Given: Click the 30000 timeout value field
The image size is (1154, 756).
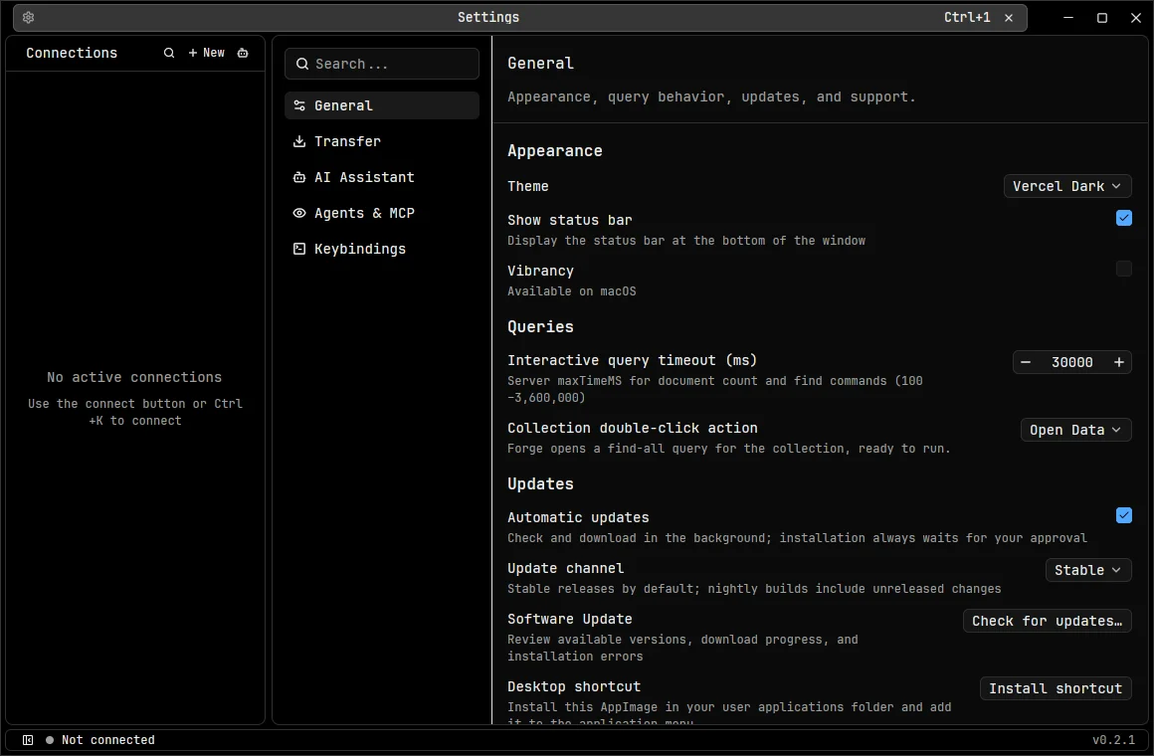Looking at the screenshot, I should click(x=1072, y=362).
